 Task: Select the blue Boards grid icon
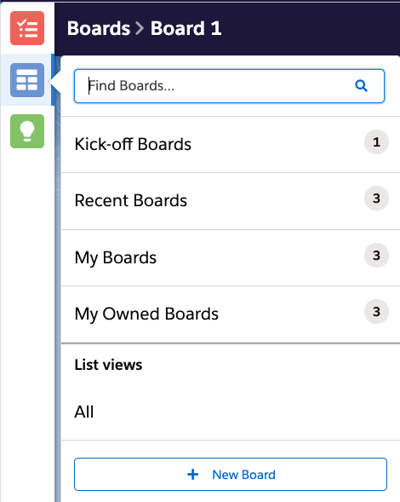pyautogui.click(x=27, y=80)
